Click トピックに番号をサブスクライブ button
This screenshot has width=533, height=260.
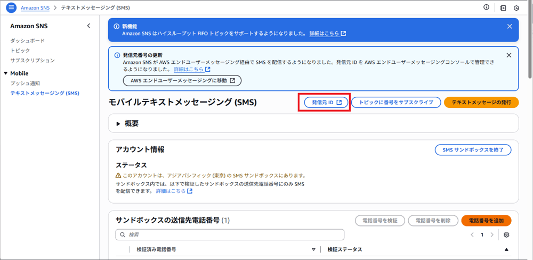(396, 103)
